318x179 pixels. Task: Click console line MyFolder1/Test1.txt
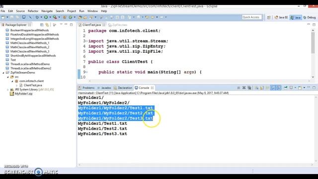pos(102,123)
